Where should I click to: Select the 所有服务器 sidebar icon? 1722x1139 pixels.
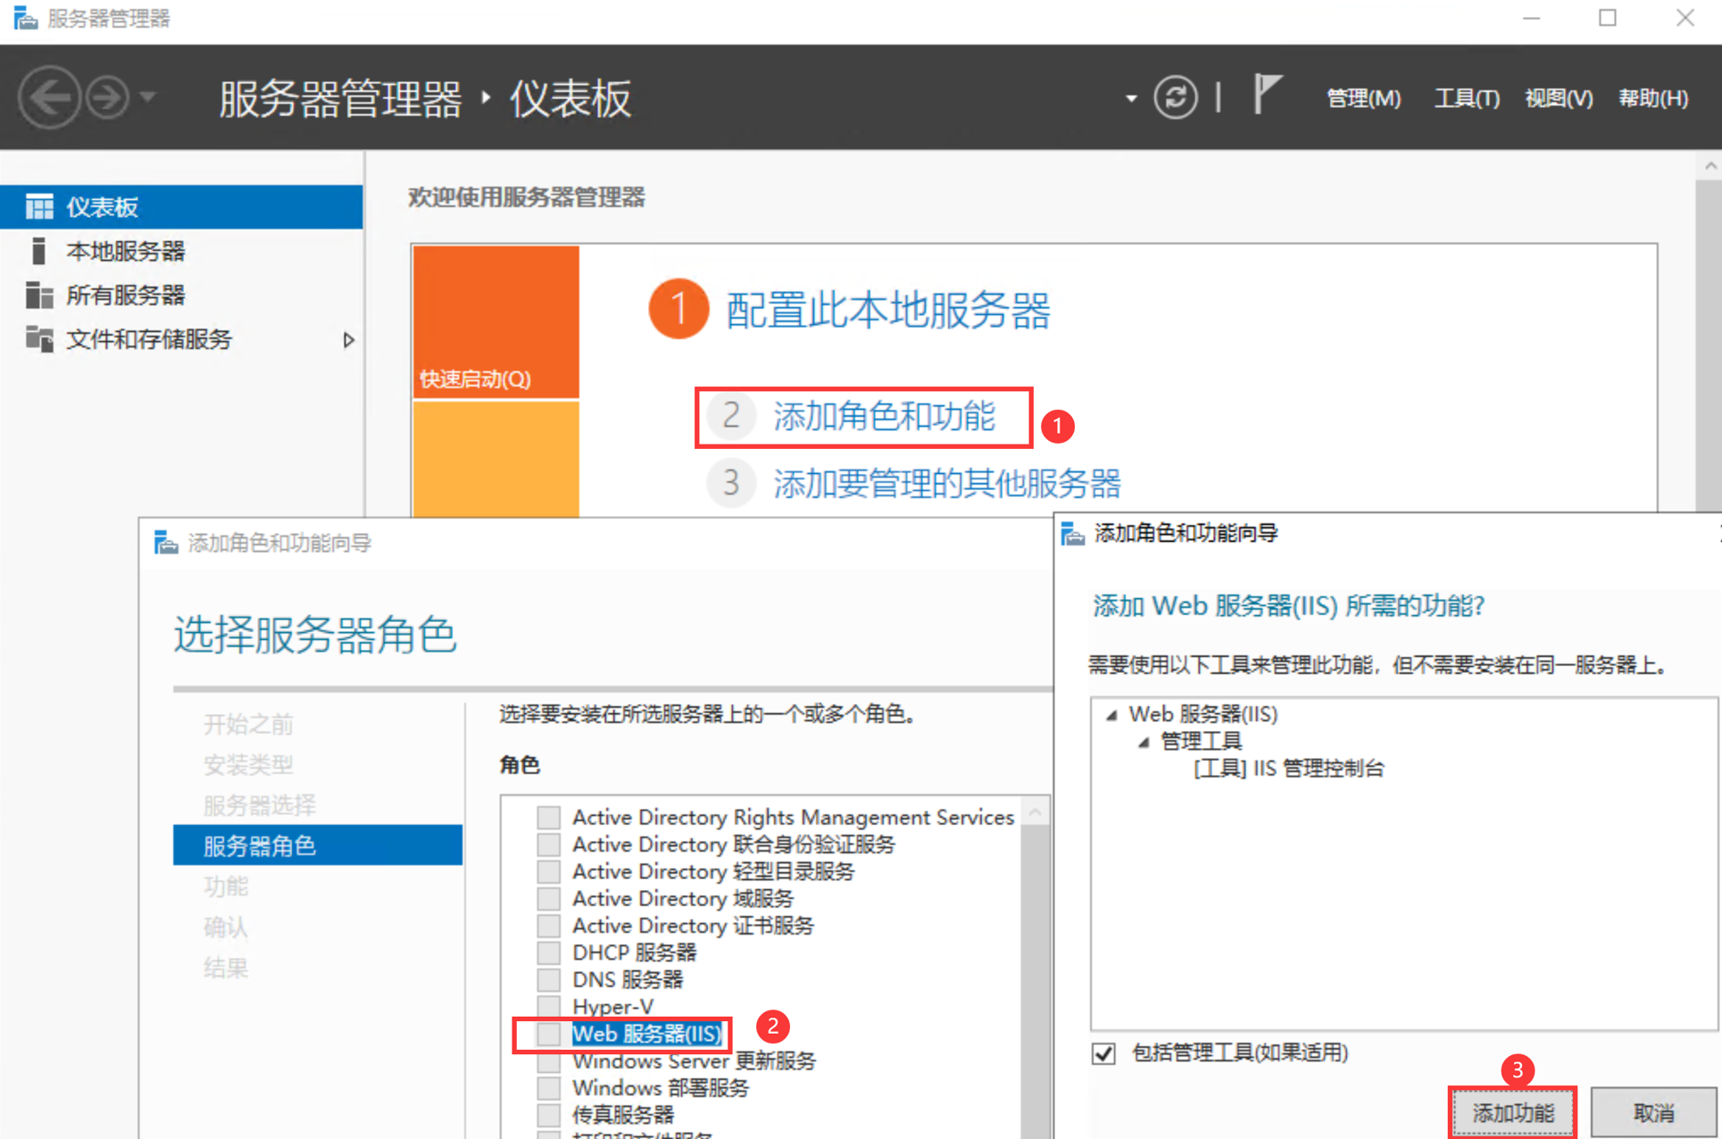(39, 295)
